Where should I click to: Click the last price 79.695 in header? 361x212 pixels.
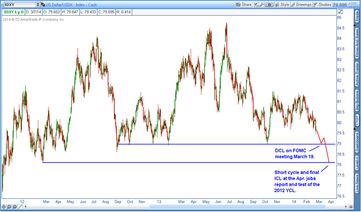(x=340, y=5)
